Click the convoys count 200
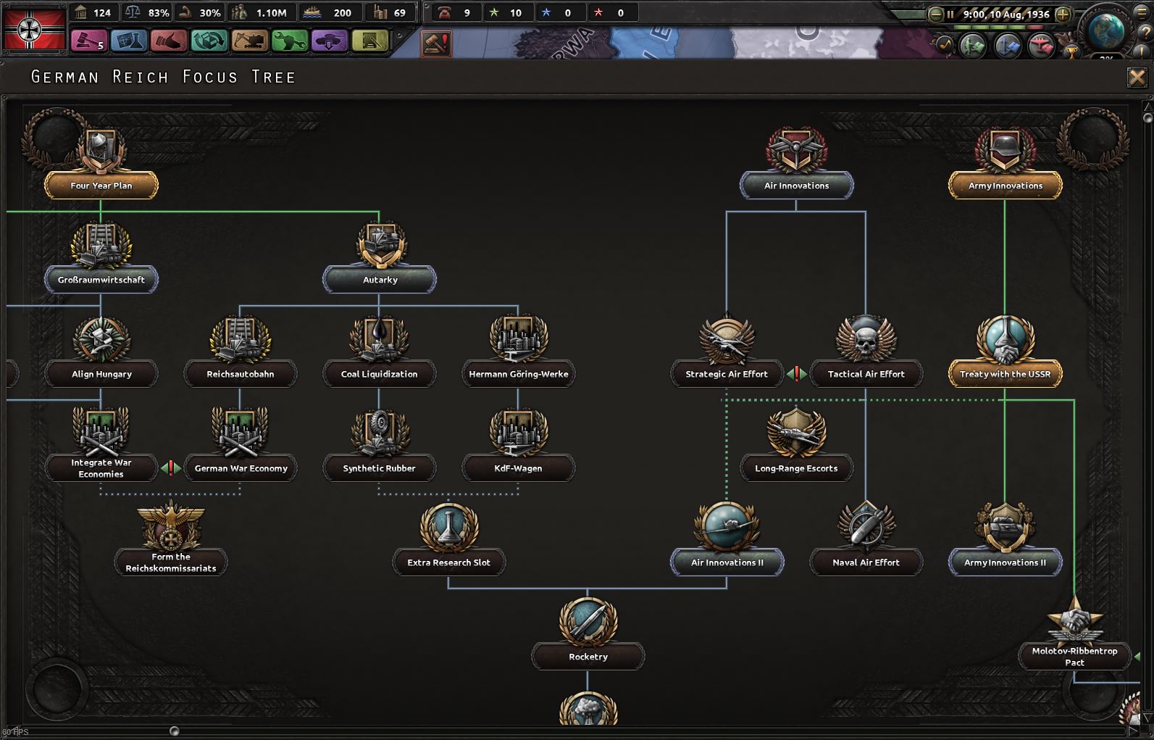1154x740 pixels. (x=328, y=13)
